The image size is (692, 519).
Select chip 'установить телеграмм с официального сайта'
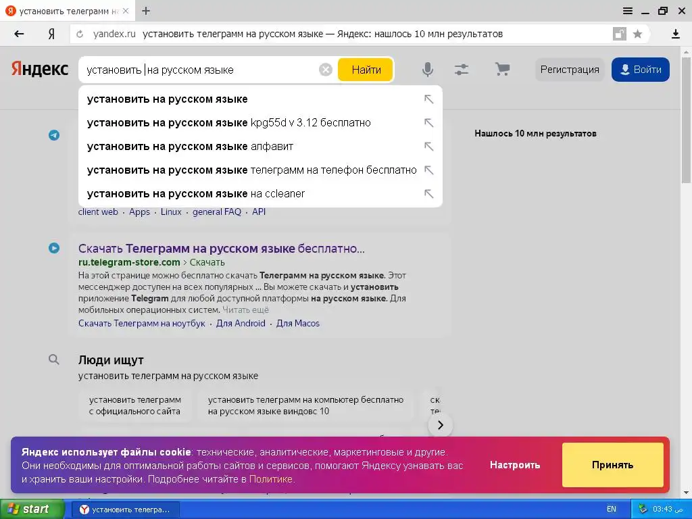pyautogui.click(x=135, y=405)
